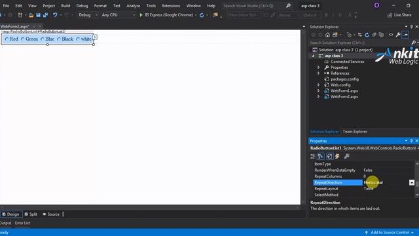The height and width of the screenshot is (236, 419).
Task: Open the File menu
Action: [x=6, y=6]
